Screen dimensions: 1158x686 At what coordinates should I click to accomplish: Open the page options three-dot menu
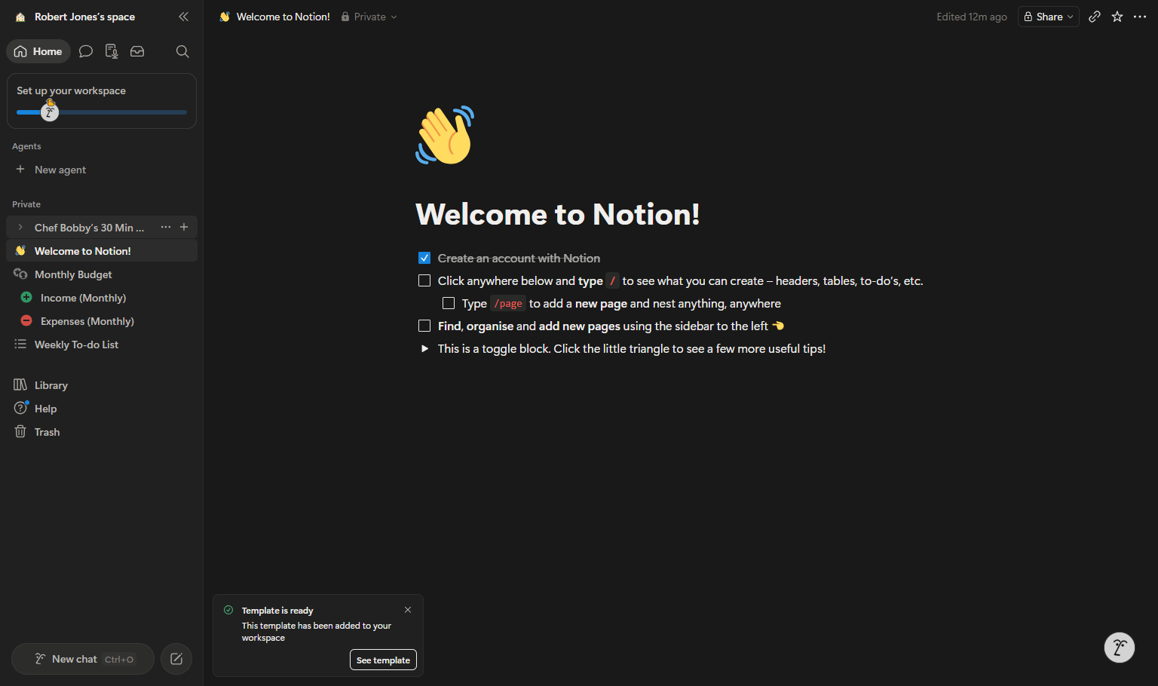1140,17
